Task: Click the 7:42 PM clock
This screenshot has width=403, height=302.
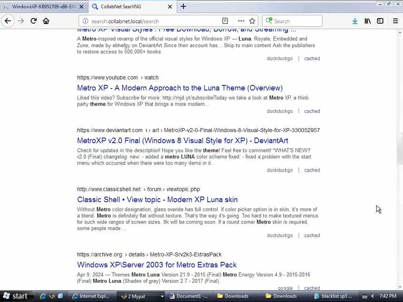Action: 388,296
